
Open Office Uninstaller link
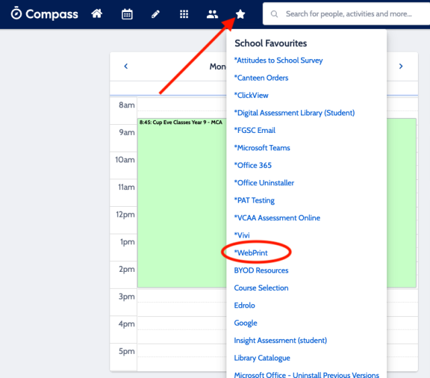pyautogui.click(x=264, y=183)
